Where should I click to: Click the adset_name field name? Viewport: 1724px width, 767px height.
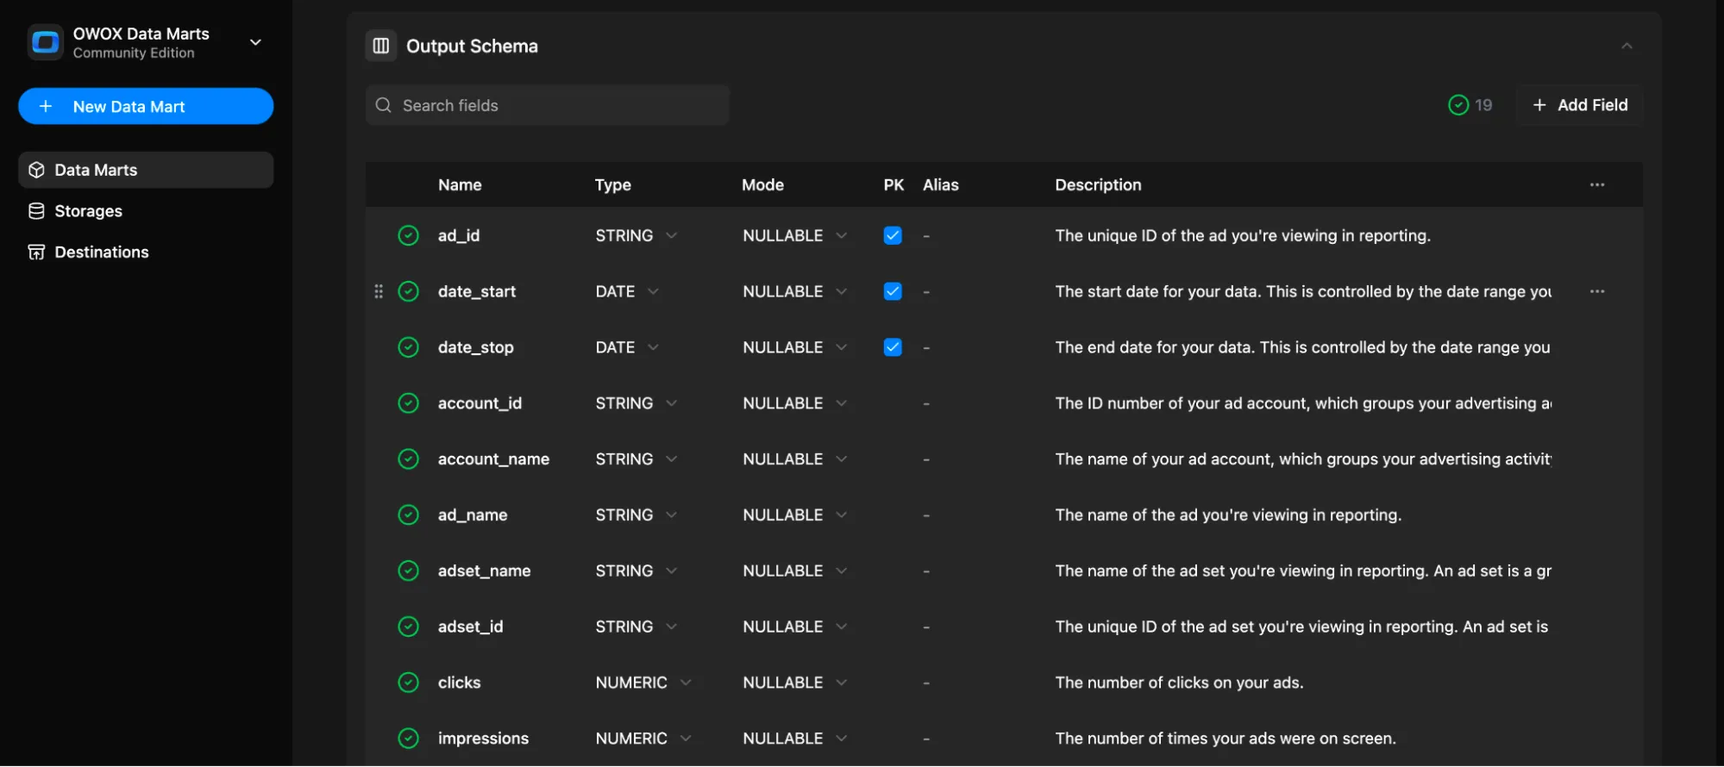click(484, 571)
